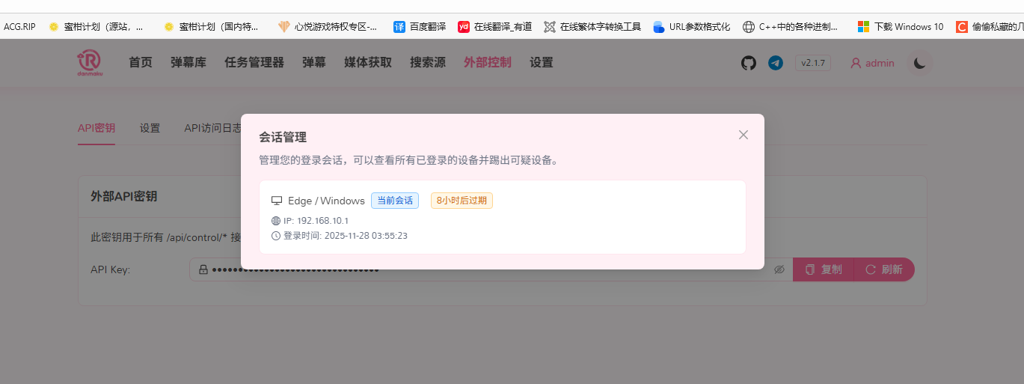Open C++中的各种进制 bookmark
The width and height of the screenshot is (1024, 384).
(x=791, y=26)
